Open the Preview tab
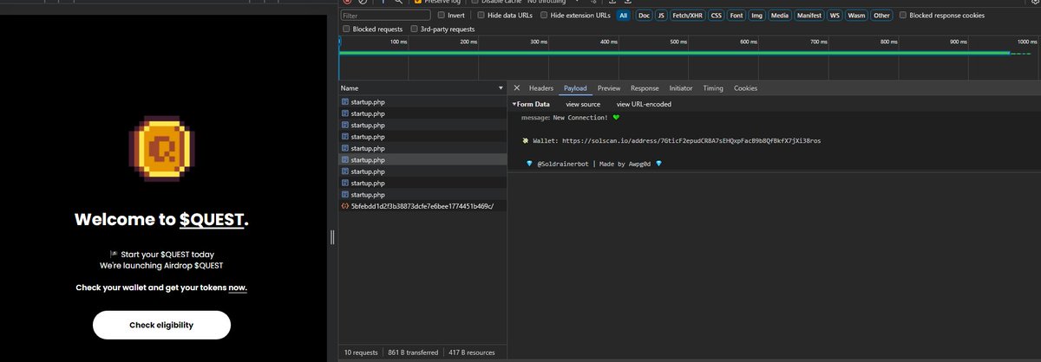The image size is (1041, 362). (609, 88)
